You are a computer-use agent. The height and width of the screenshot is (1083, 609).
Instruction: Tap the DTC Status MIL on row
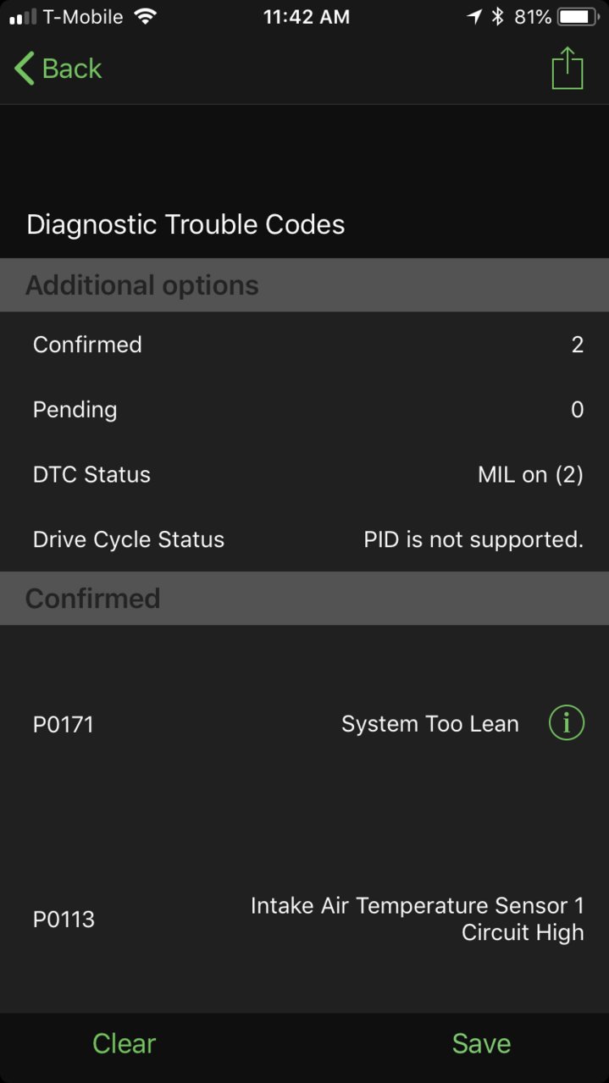point(304,474)
